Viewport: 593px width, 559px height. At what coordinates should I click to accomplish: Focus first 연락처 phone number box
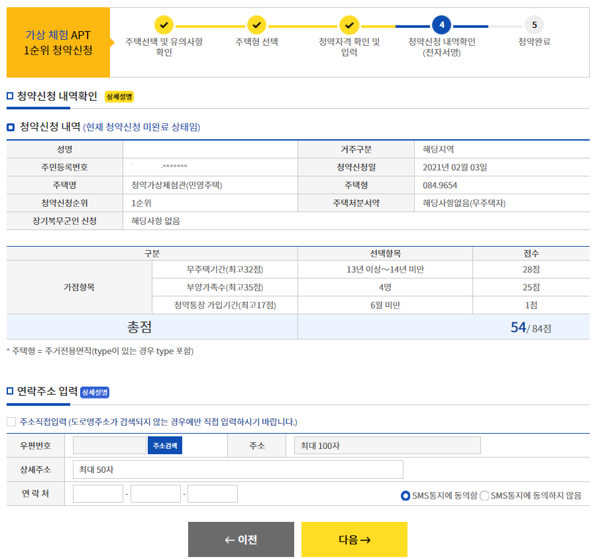(x=98, y=493)
